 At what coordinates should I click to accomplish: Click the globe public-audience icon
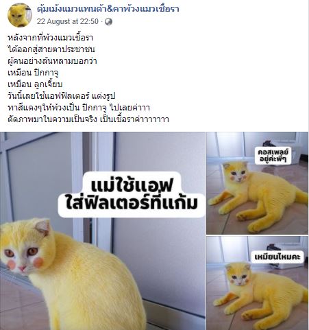[x=108, y=22]
